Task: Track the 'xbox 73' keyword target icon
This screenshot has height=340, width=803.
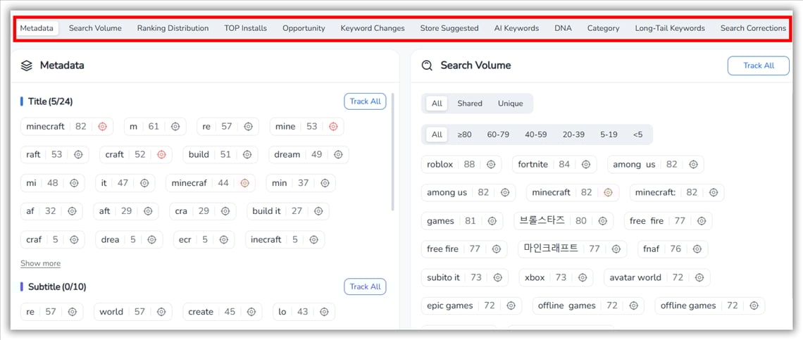Action: (x=582, y=277)
